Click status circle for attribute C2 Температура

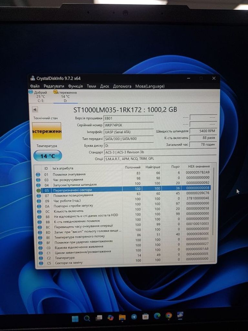click(41, 258)
